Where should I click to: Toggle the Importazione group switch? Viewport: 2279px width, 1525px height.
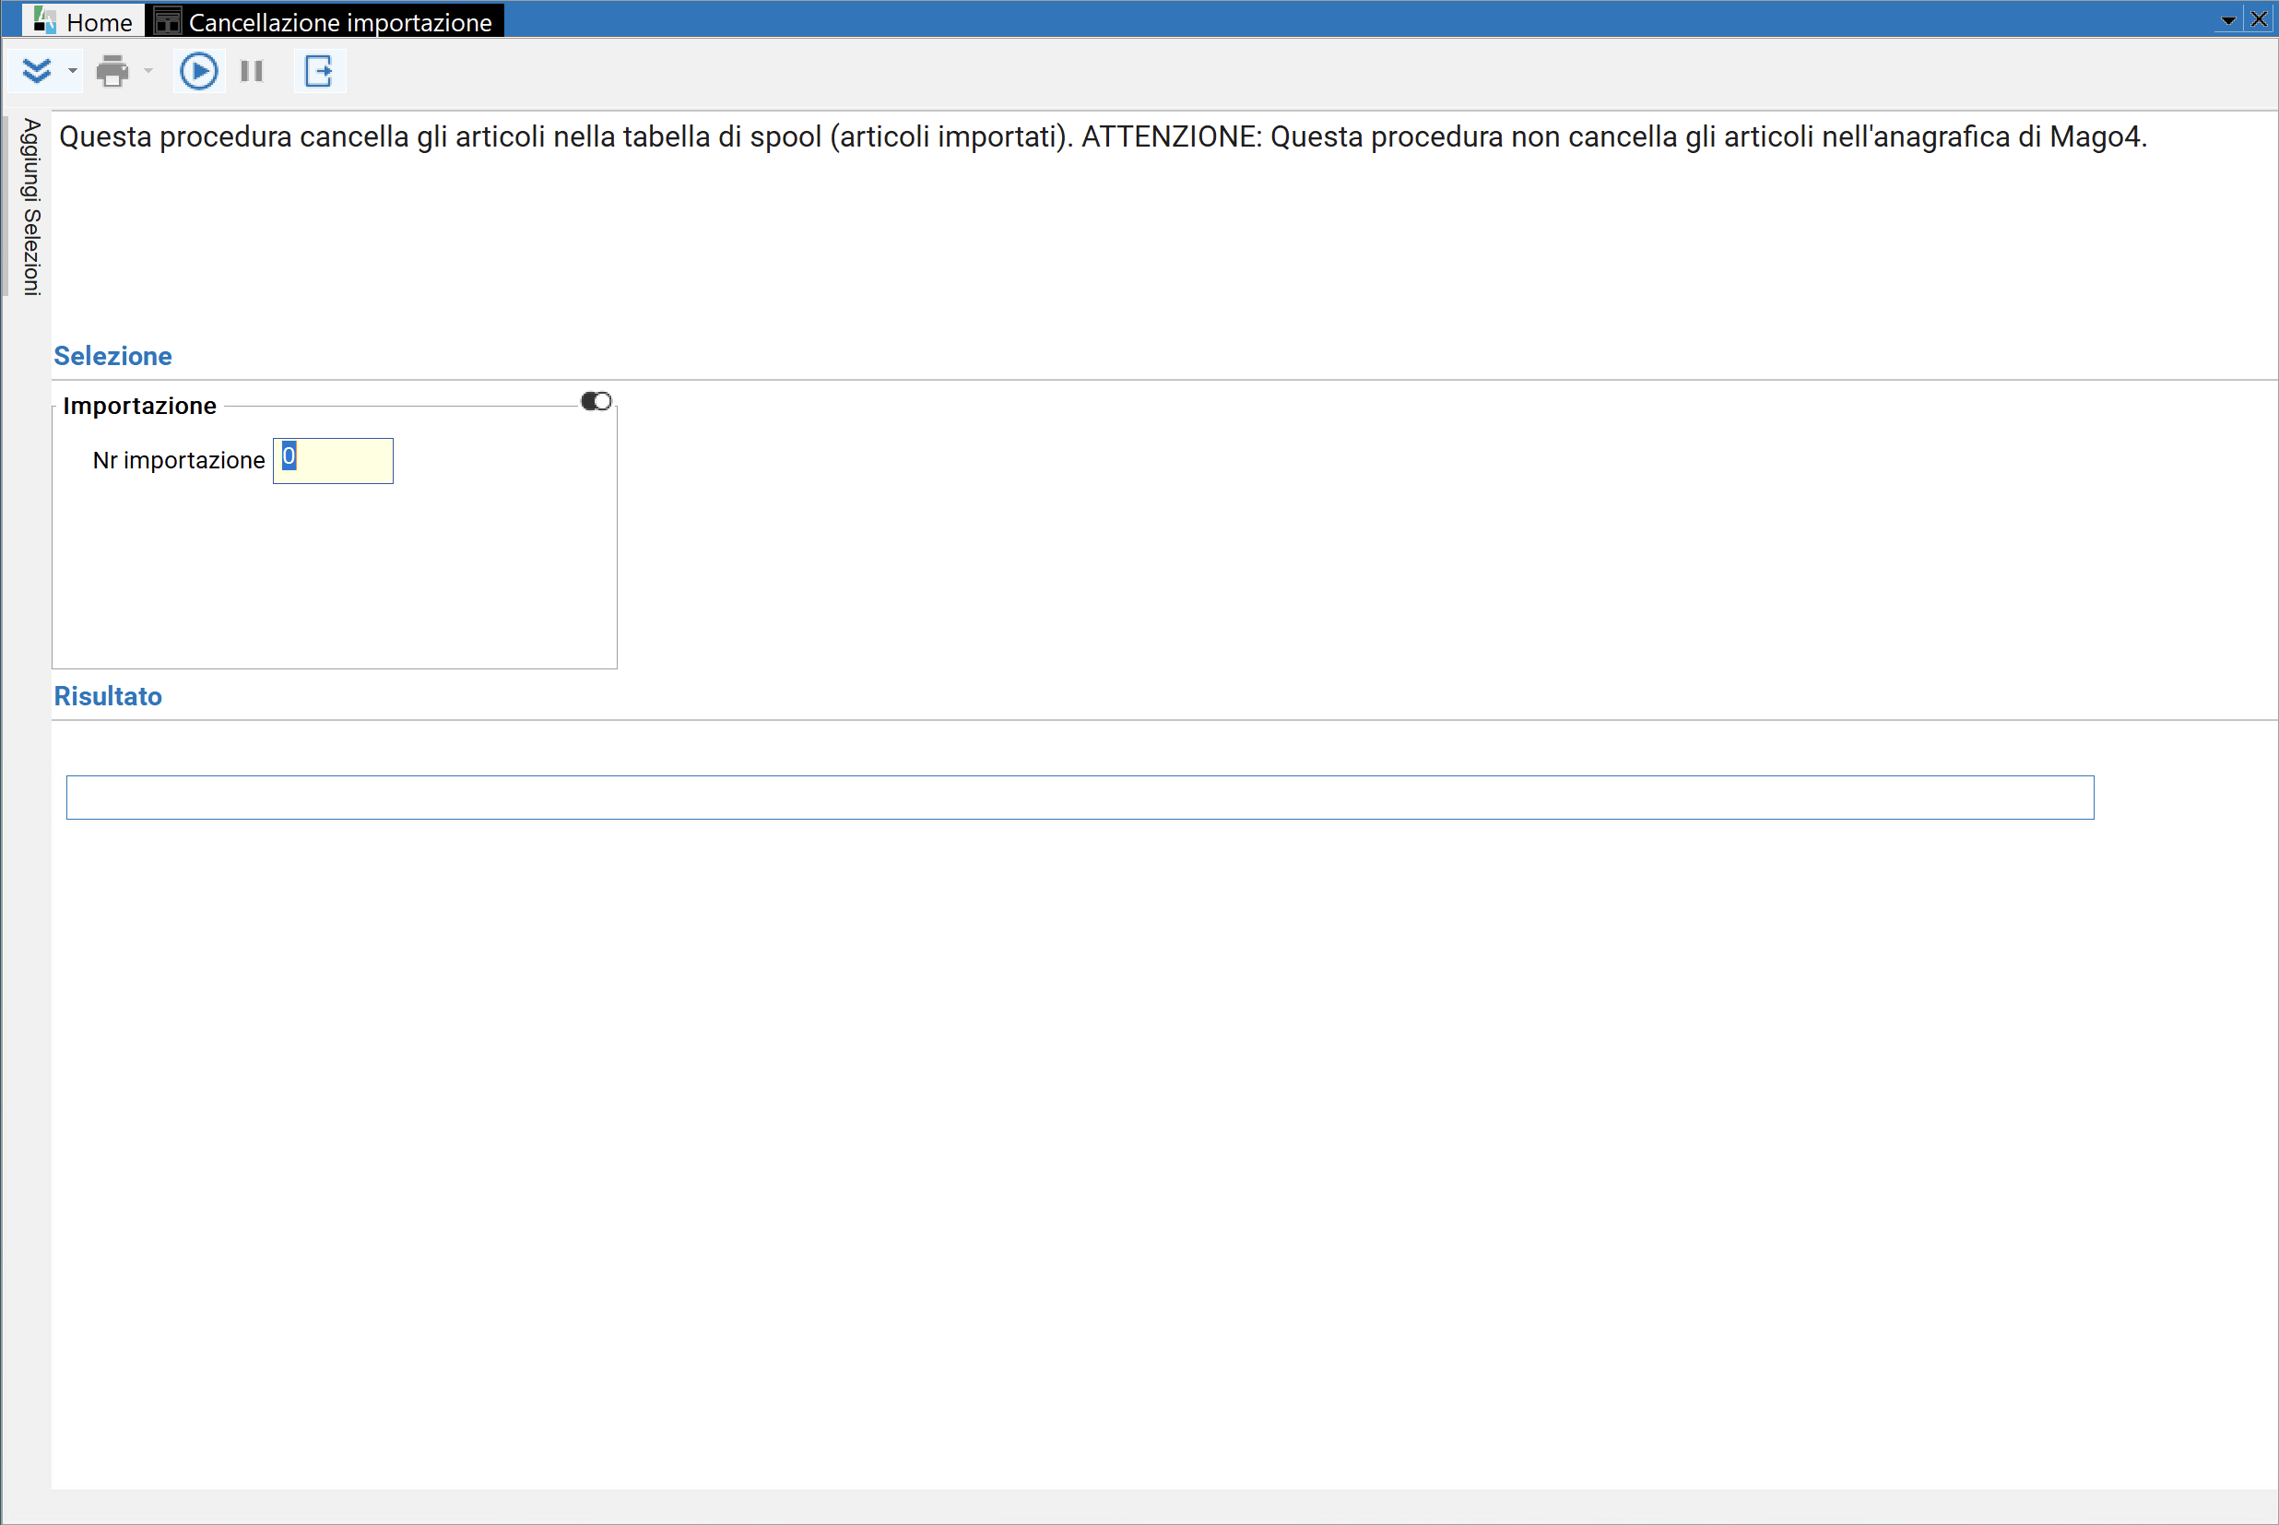pos(596,401)
